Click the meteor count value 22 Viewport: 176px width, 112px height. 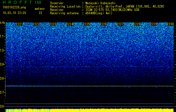tap(41, 13)
